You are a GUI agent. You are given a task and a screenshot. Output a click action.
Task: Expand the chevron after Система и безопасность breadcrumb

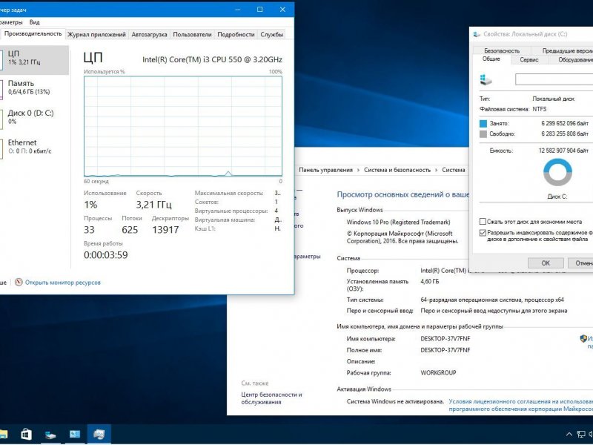click(x=436, y=171)
